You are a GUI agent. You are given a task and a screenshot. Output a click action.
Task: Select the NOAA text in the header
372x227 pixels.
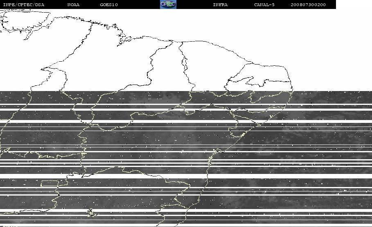[x=74, y=5]
